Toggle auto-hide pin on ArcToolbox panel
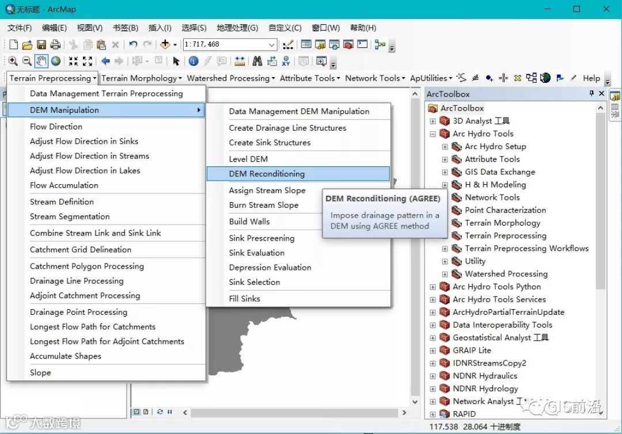 click(x=591, y=94)
